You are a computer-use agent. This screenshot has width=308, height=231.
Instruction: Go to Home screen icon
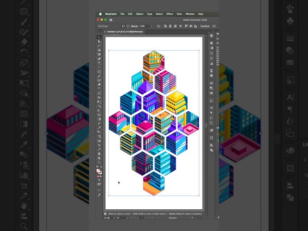pyautogui.click(x=111, y=20)
